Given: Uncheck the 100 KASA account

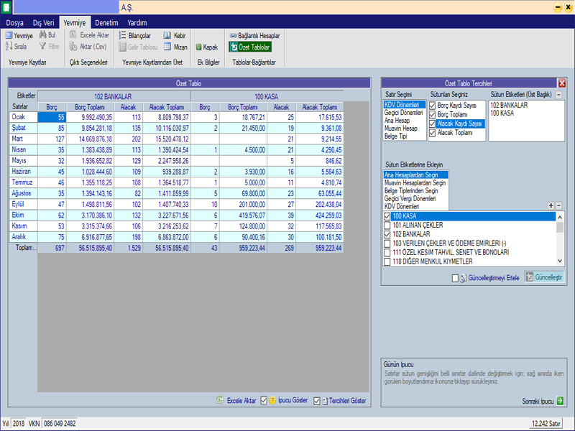Looking at the screenshot, I should 387,216.
